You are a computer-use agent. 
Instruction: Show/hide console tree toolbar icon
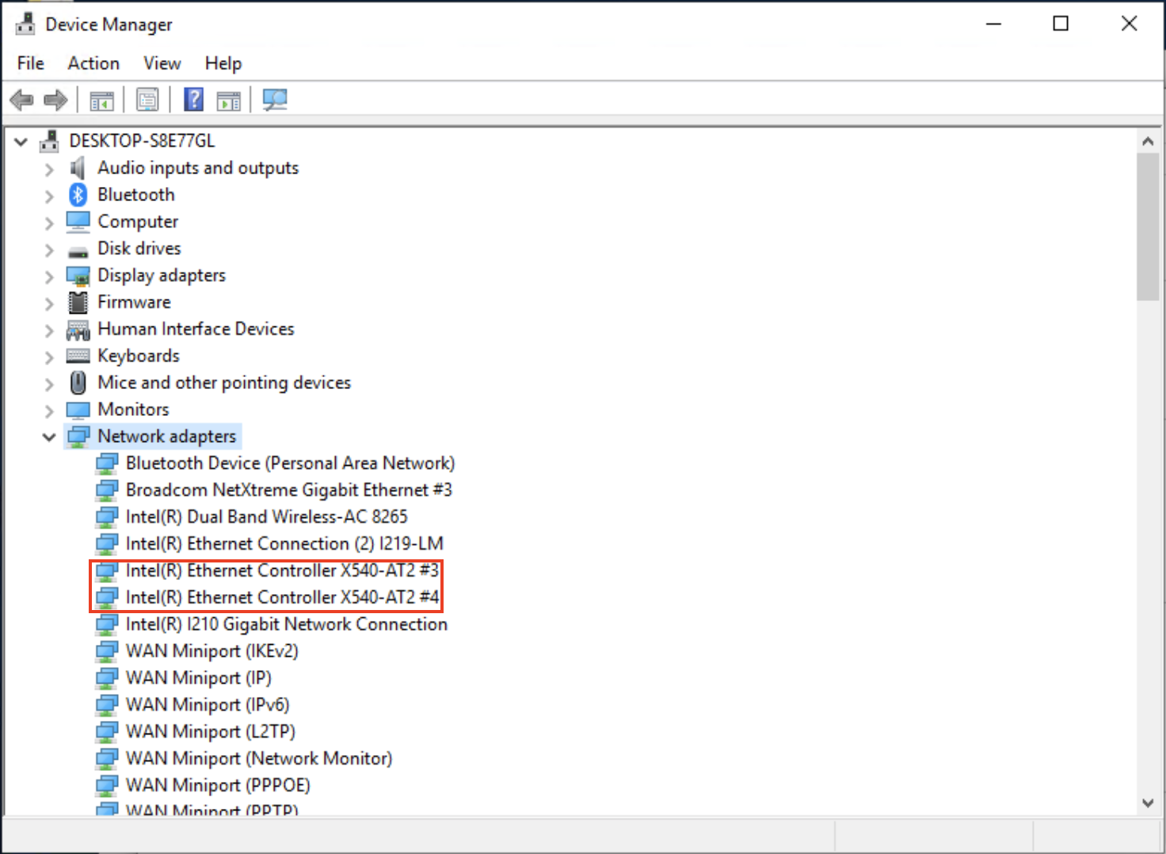(102, 101)
